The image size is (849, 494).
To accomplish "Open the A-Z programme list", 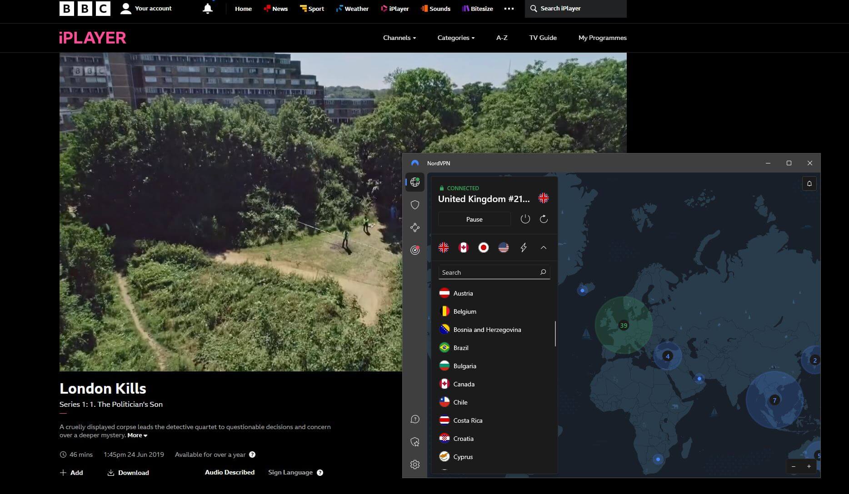I will [502, 38].
